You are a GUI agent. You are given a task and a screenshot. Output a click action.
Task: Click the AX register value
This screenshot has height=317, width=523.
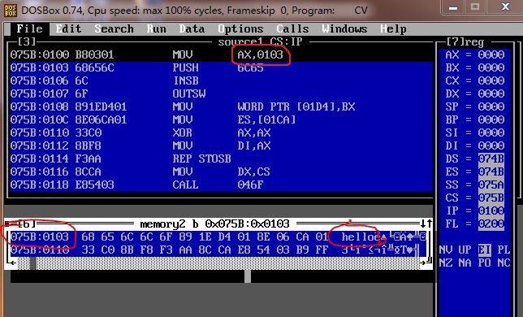pyautogui.click(x=491, y=54)
